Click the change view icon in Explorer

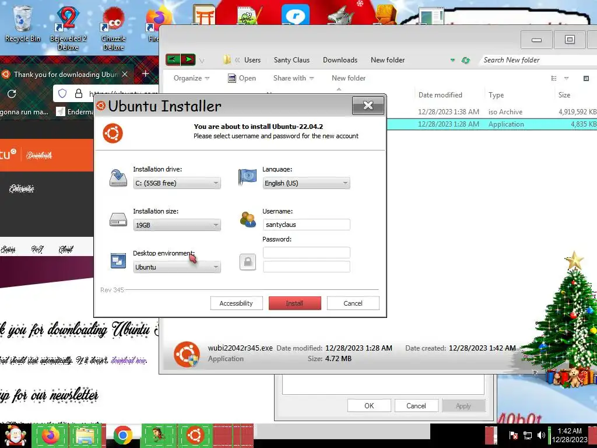click(x=554, y=78)
